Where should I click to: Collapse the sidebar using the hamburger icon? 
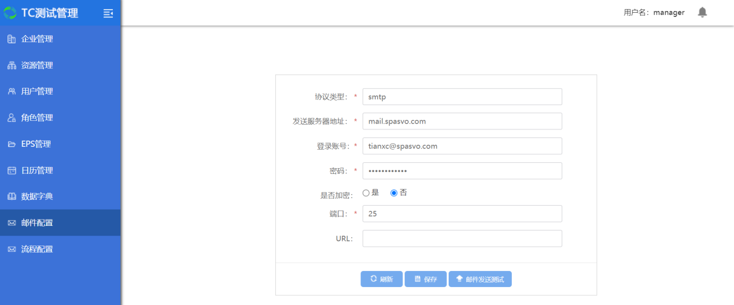108,13
